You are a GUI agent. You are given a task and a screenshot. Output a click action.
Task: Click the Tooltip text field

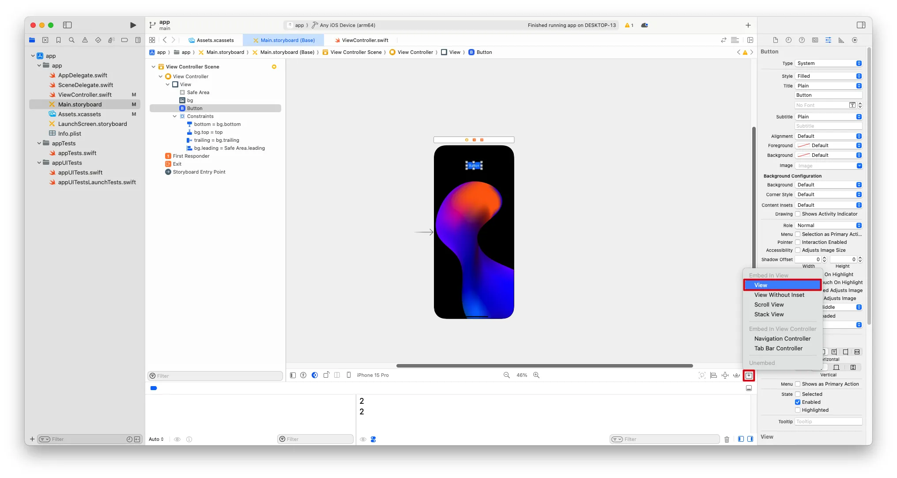point(828,421)
